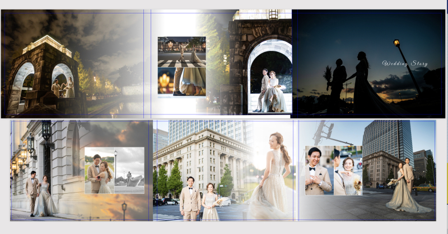Click the "Wedding Story" text
This screenshot has height=234, width=448.
pyautogui.click(x=404, y=63)
